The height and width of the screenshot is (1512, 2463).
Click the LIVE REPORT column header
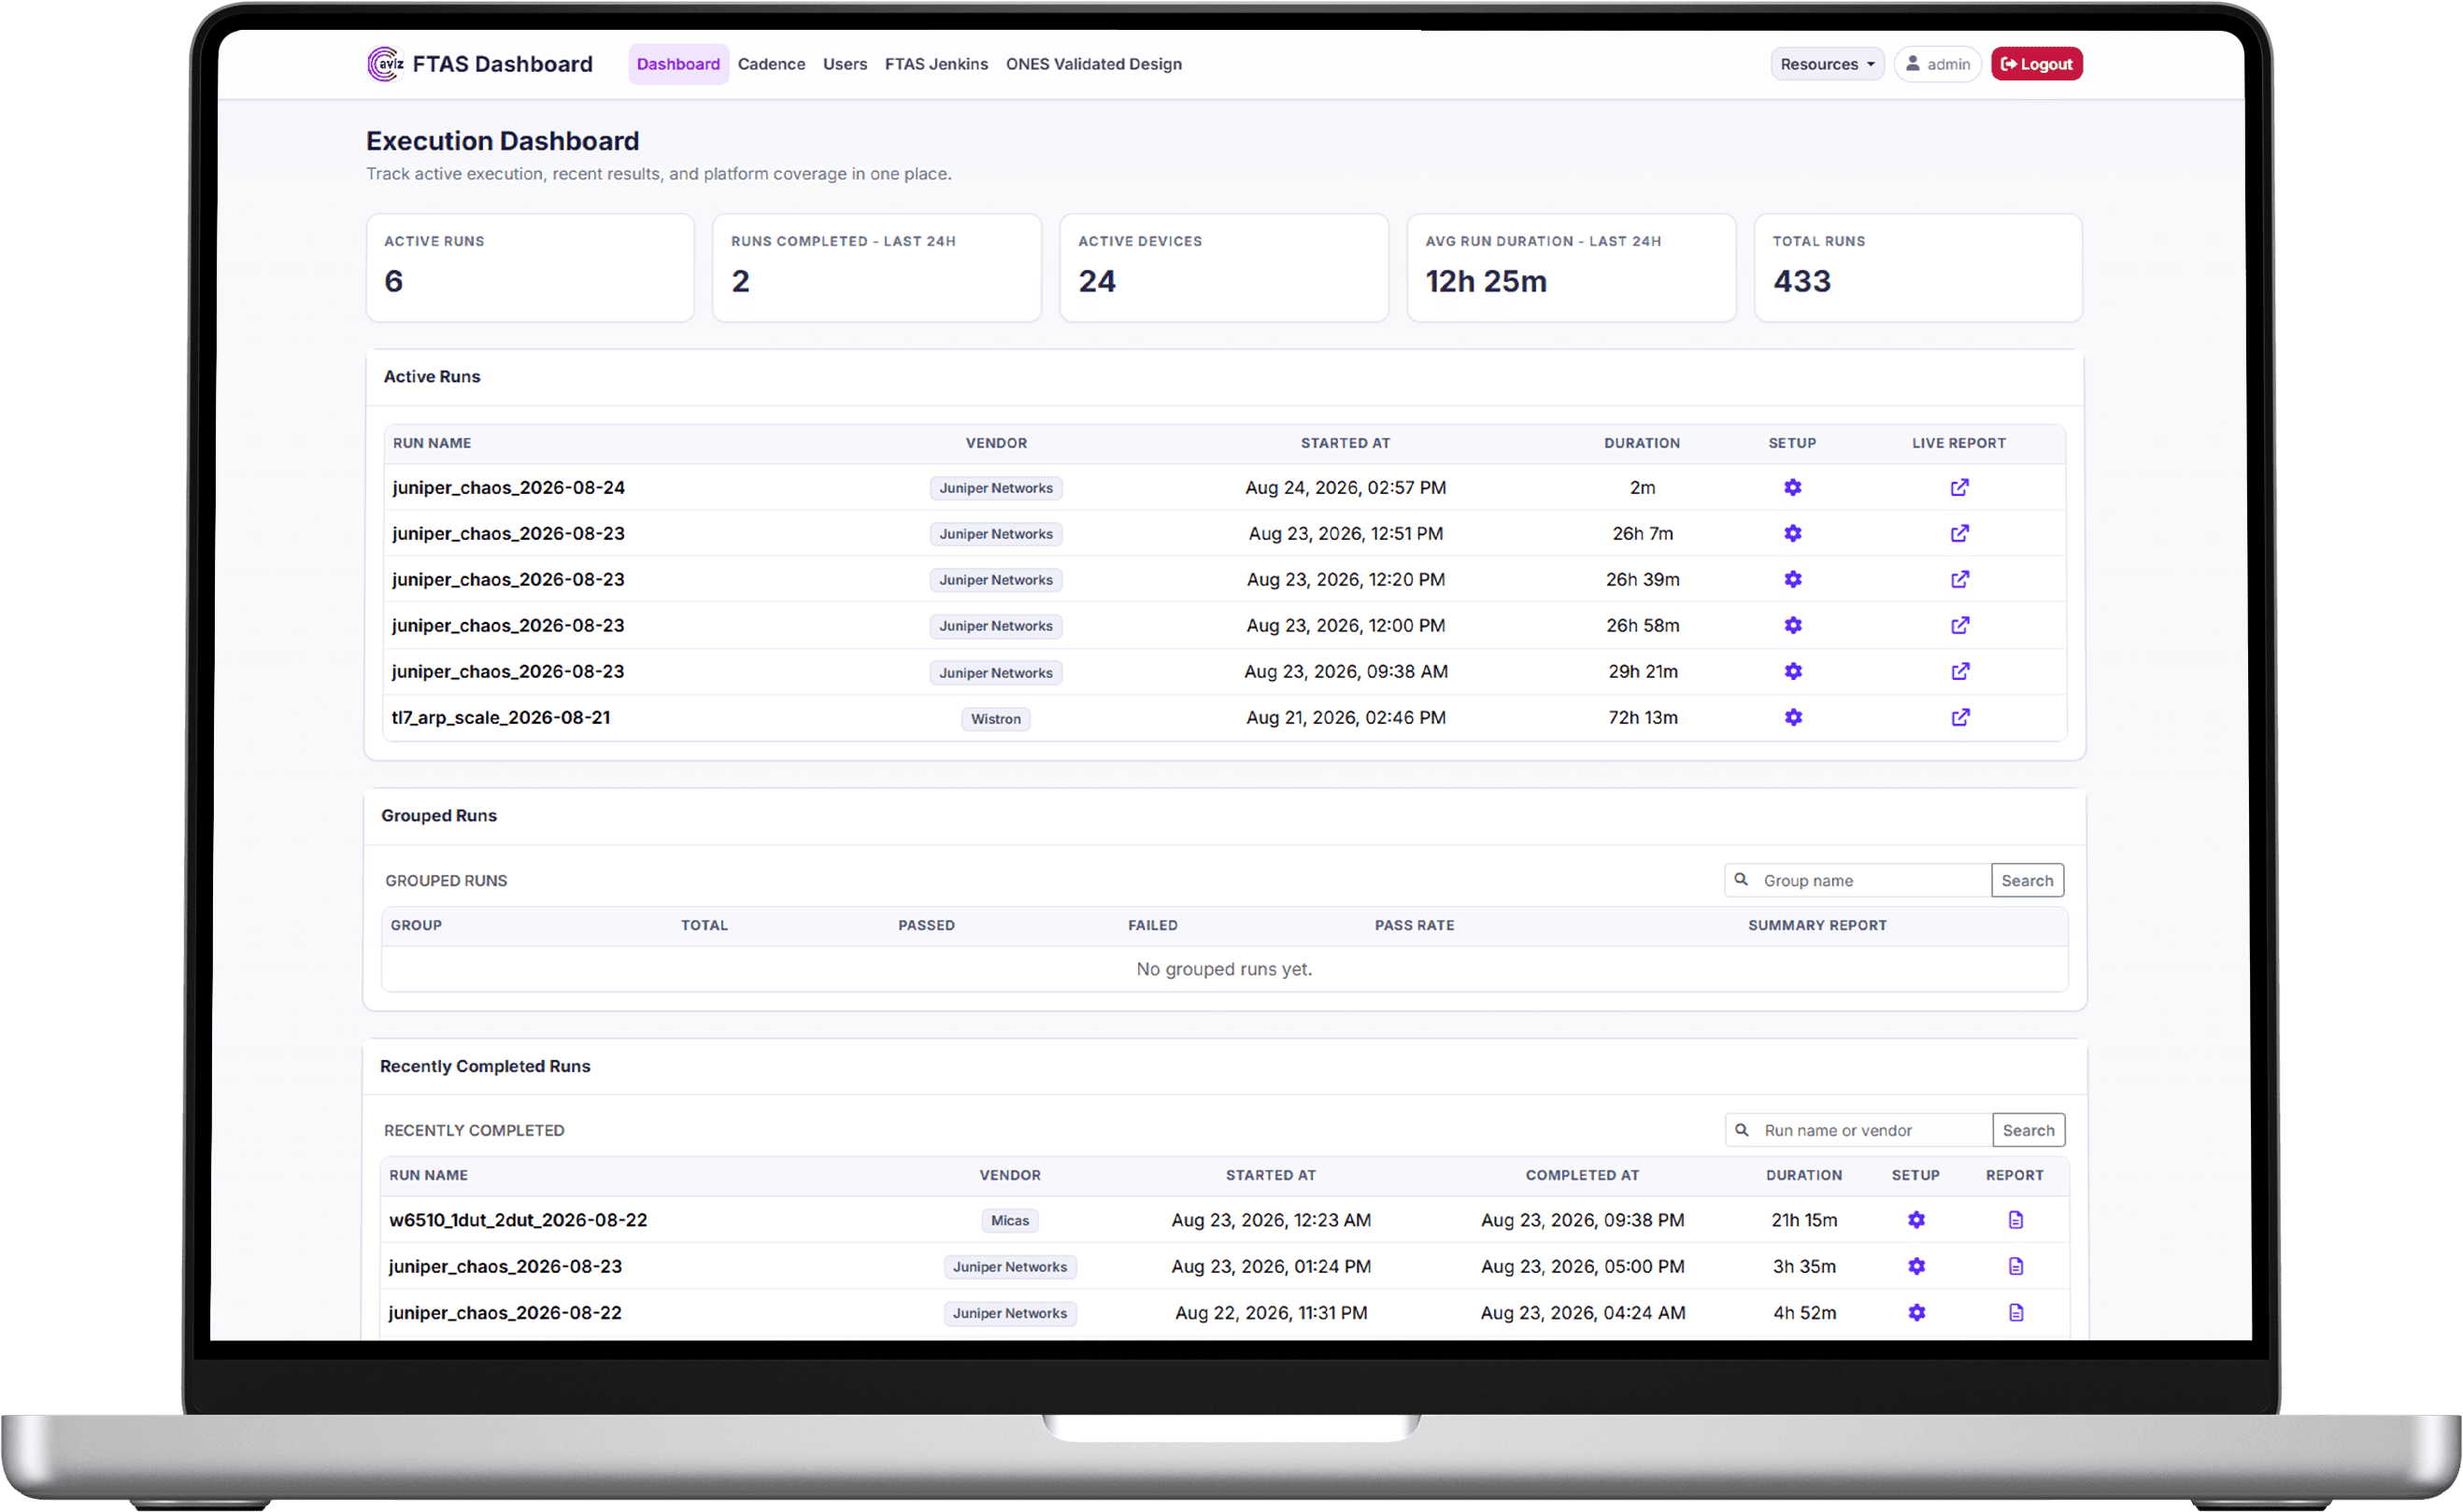[x=1958, y=443]
